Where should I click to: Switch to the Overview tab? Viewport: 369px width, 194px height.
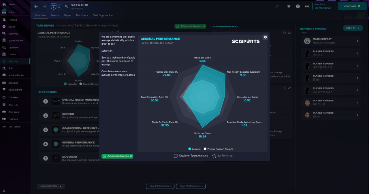pos(40,15)
